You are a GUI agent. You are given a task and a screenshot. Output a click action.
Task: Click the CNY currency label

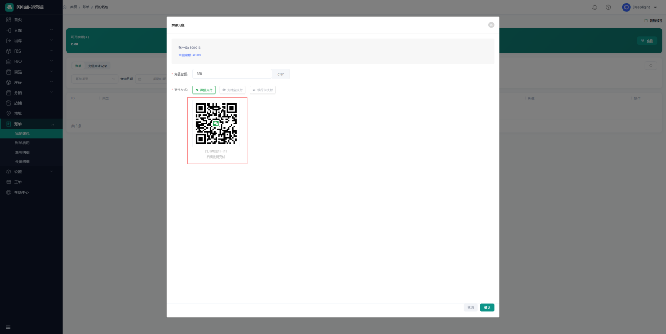tap(280, 74)
